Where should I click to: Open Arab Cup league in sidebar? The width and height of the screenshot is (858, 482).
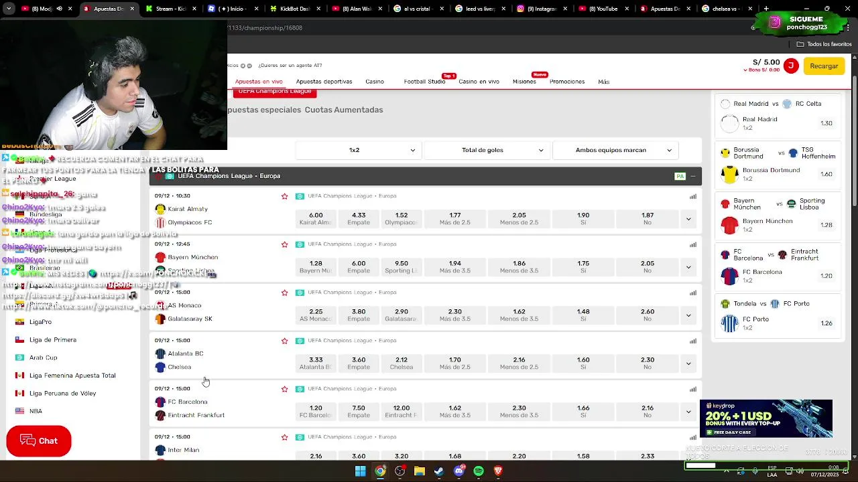coord(44,357)
